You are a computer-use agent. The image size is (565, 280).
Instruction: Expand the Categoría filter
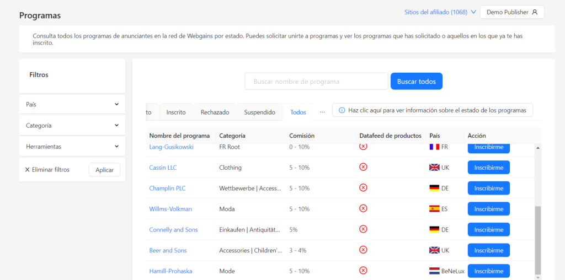[x=72, y=126]
